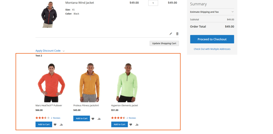Click compare icon for Hyperion Elements Jacket

[137, 125]
